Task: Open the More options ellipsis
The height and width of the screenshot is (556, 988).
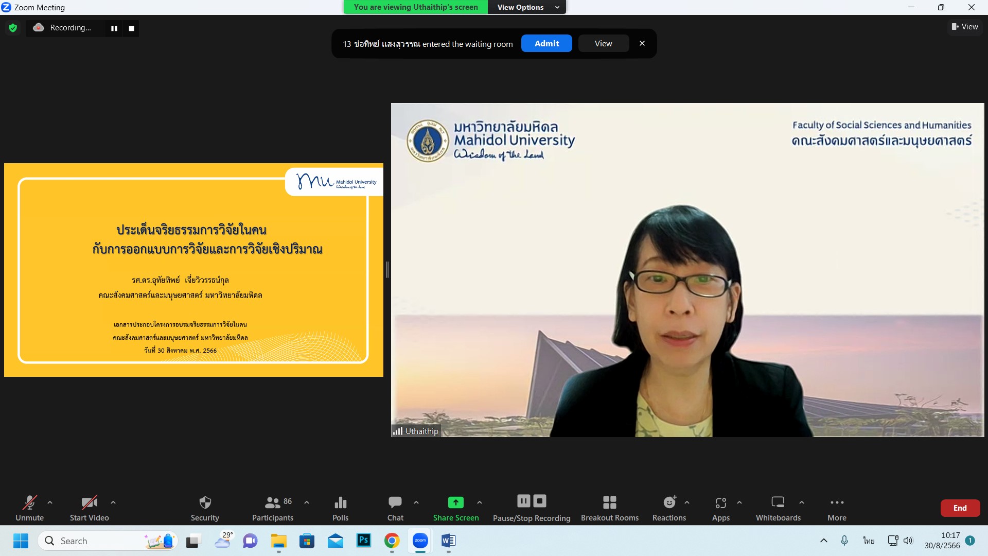Action: 837,502
